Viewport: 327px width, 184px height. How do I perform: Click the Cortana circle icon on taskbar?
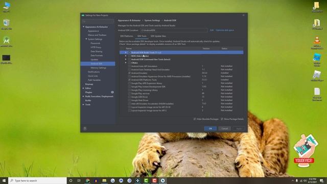point(71,180)
